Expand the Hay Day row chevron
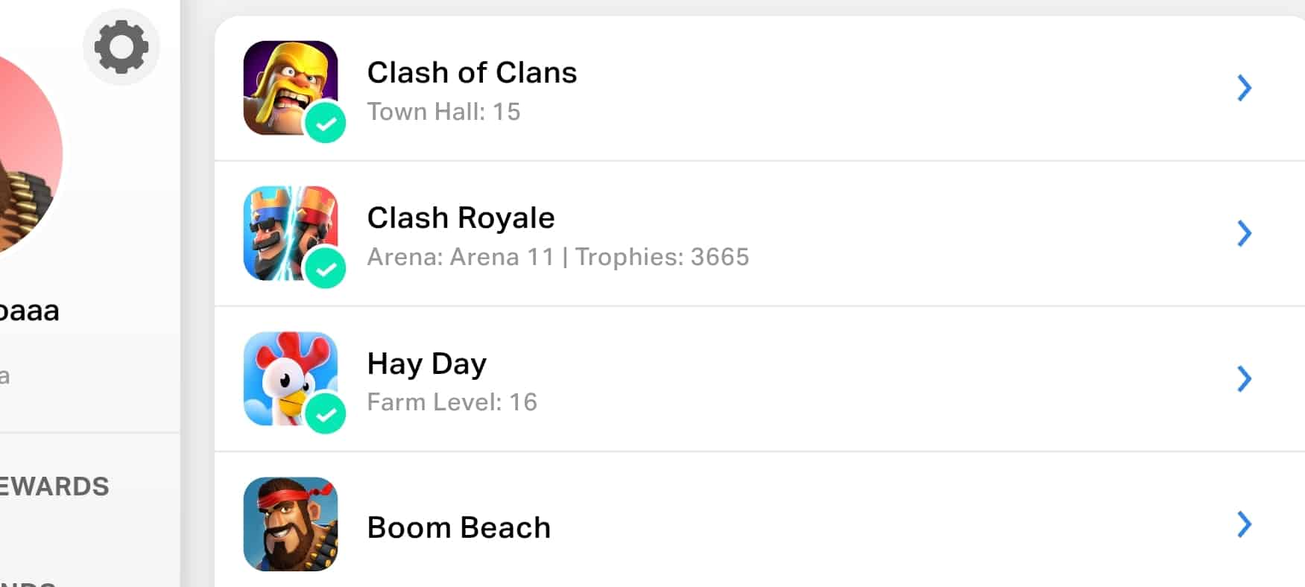The height and width of the screenshot is (587, 1305). (1244, 378)
